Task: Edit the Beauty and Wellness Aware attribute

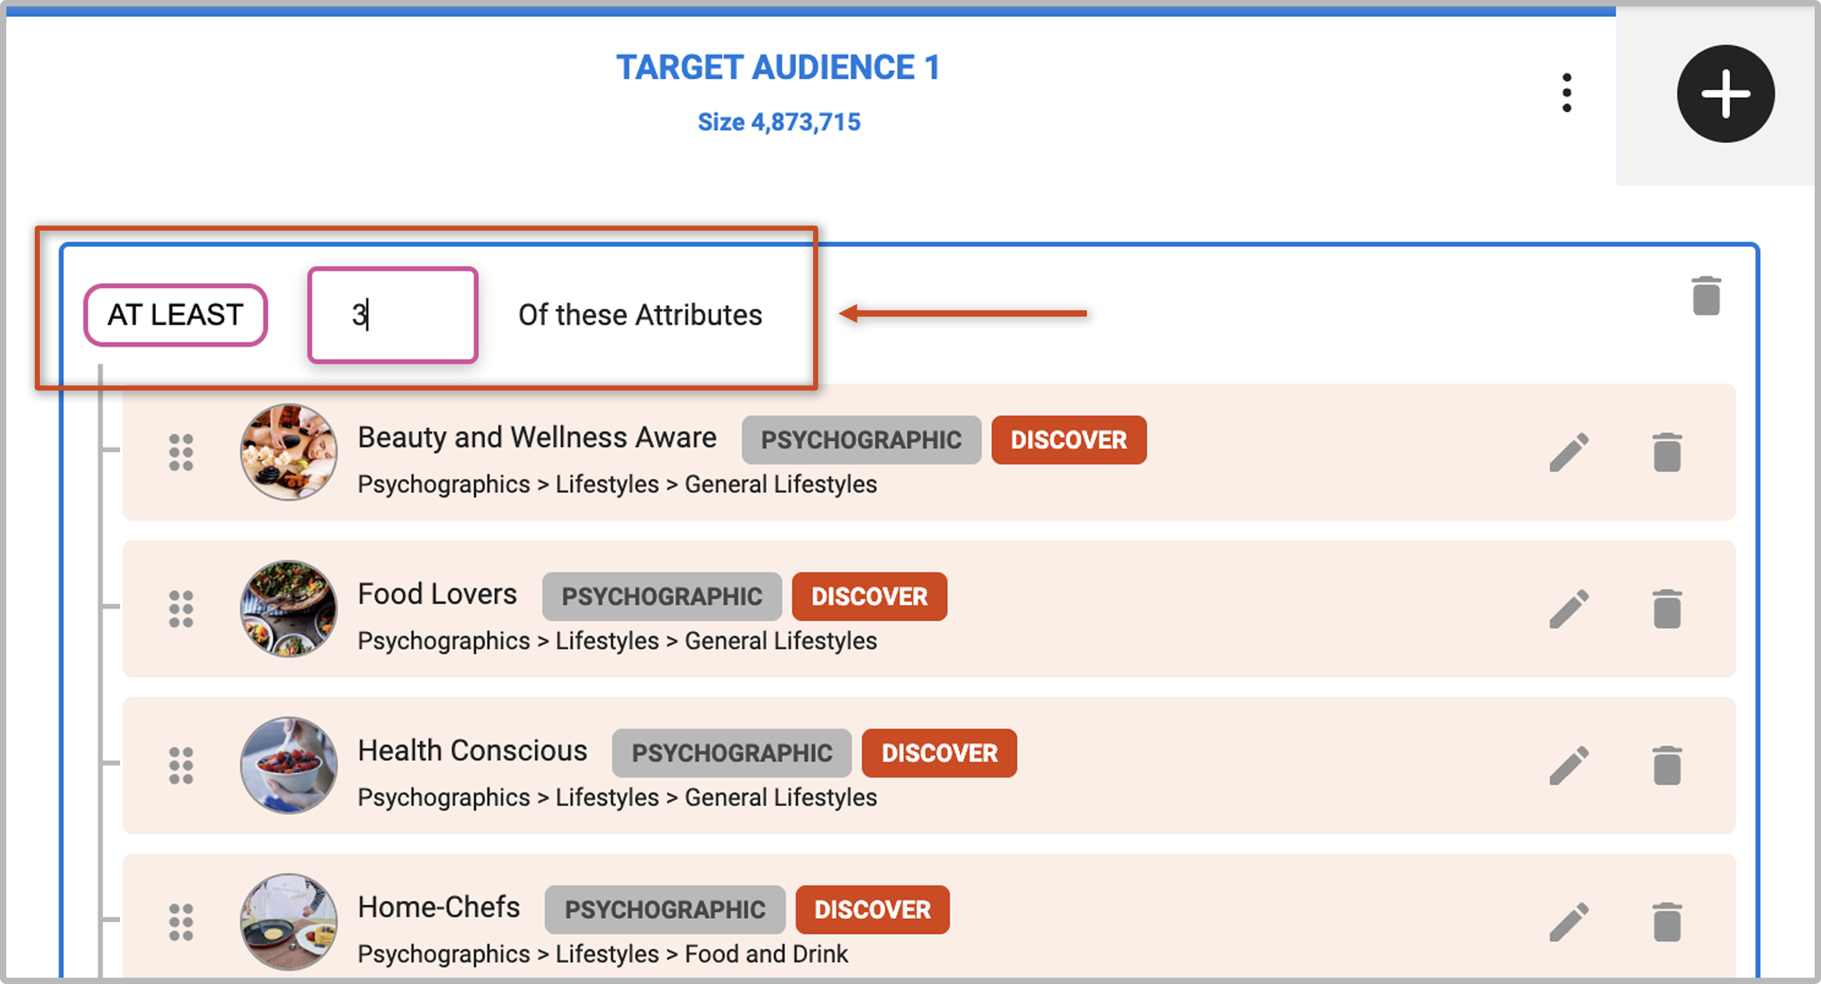Action: [1569, 453]
